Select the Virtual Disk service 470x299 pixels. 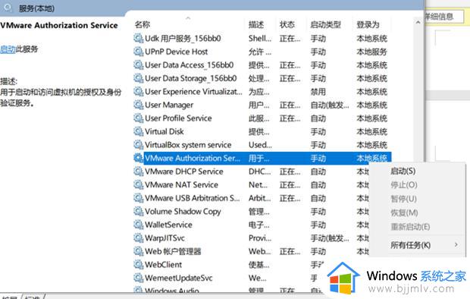coord(164,131)
